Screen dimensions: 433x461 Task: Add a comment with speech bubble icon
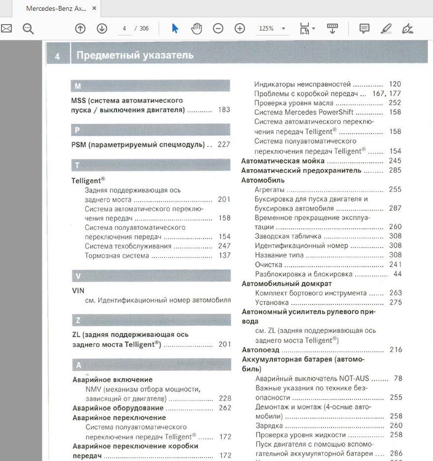click(x=365, y=29)
